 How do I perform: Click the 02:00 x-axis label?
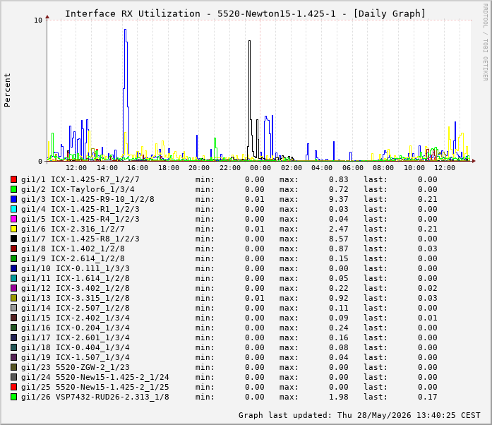[x=292, y=167]
